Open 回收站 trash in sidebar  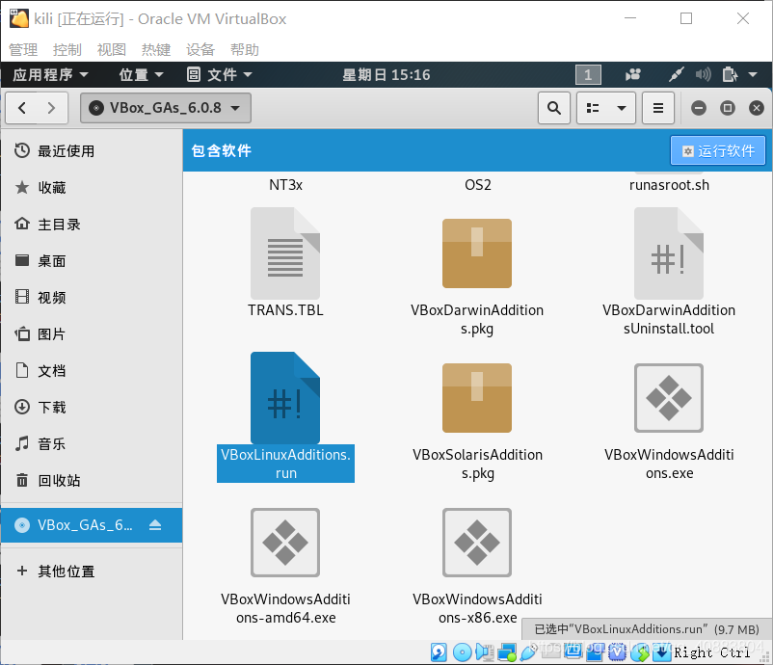[92, 480]
